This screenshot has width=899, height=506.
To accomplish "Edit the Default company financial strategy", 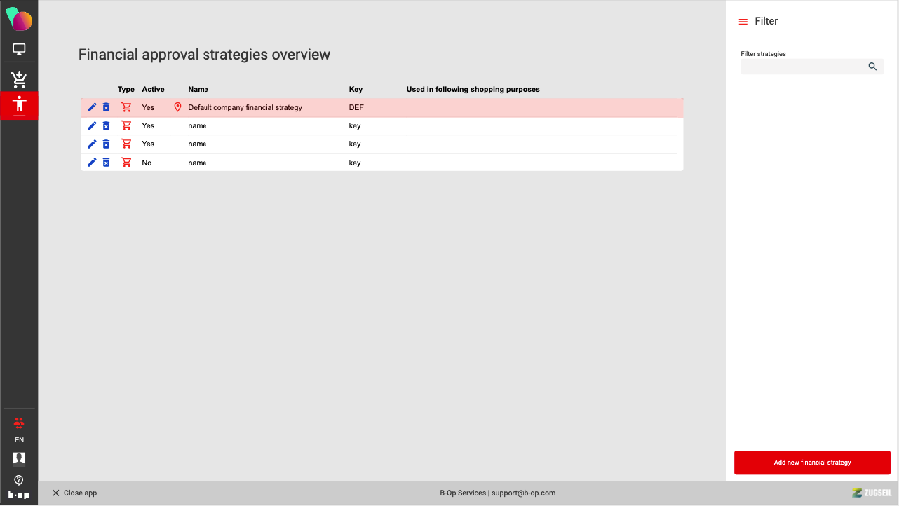I will tap(92, 107).
